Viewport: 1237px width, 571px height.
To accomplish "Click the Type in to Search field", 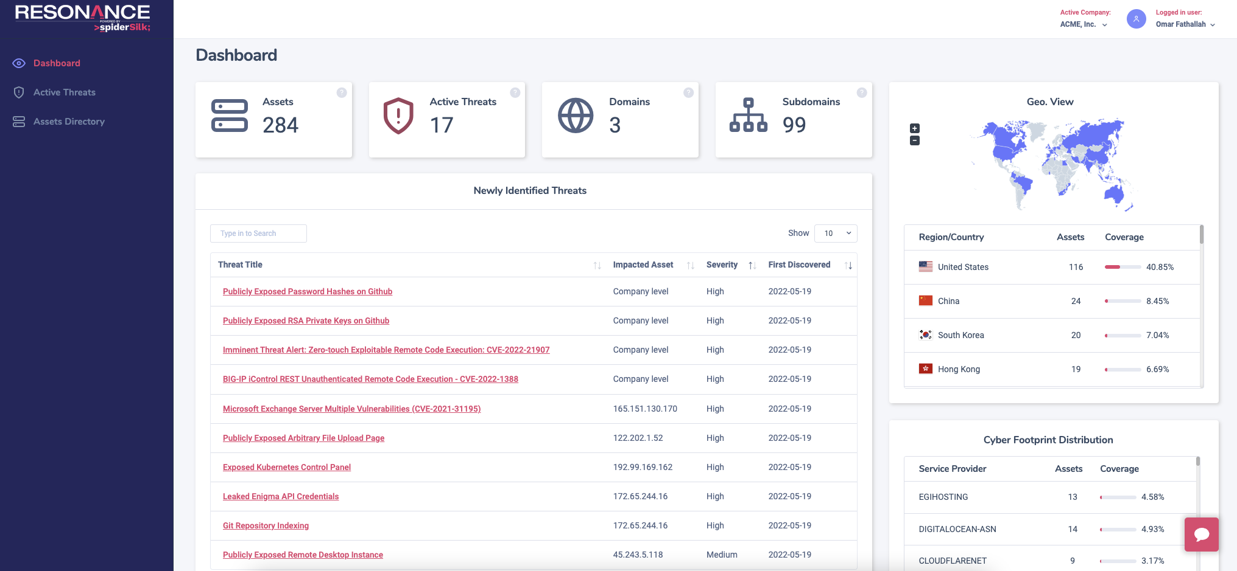I will click(258, 234).
